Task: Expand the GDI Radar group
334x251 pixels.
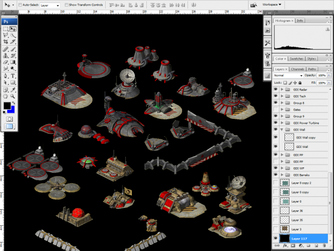Action: click(282, 89)
